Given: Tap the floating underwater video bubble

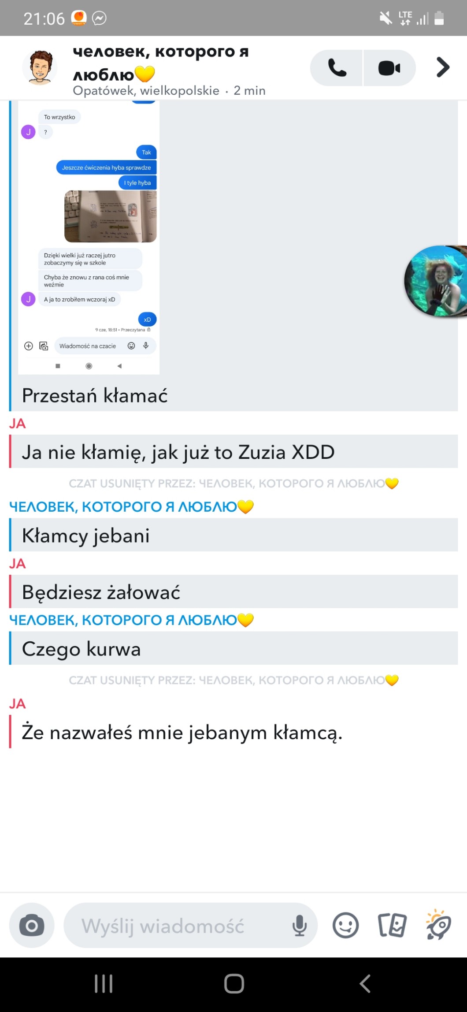Looking at the screenshot, I should click(436, 281).
